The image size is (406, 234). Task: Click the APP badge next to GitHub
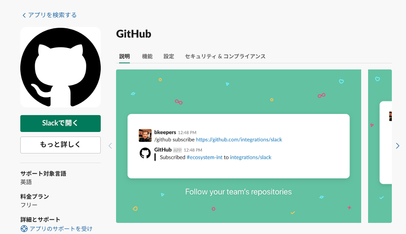(177, 150)
